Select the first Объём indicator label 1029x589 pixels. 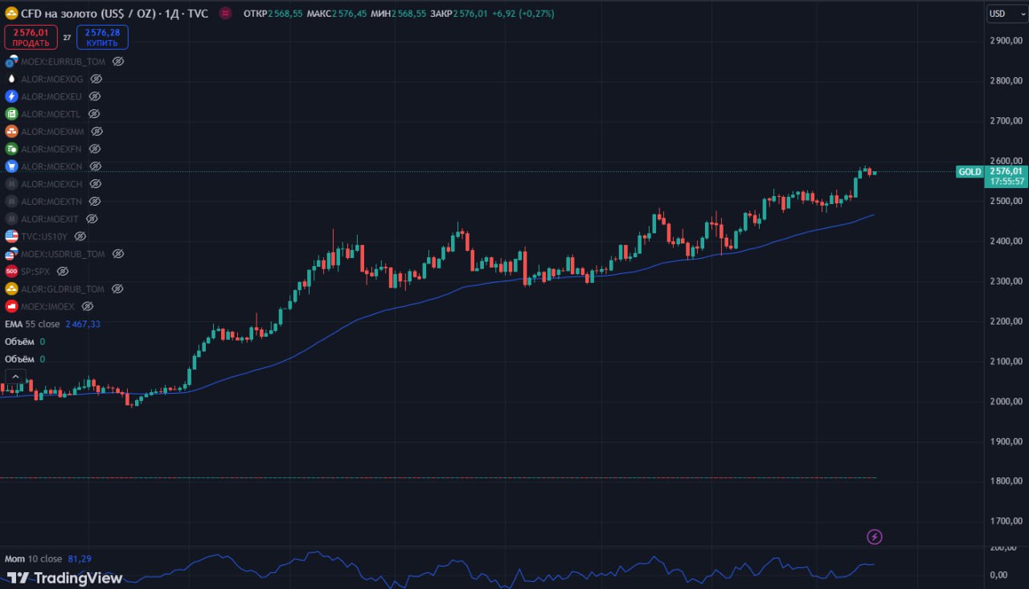(x=19, y=342)
